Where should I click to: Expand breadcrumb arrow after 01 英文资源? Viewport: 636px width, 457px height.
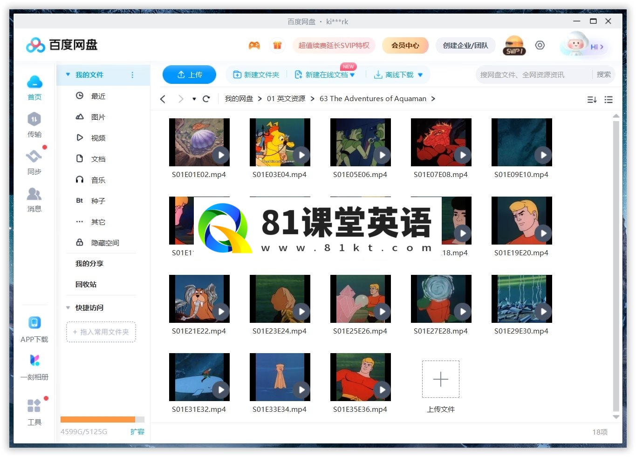pyautogui.click(x=312, y=99)
